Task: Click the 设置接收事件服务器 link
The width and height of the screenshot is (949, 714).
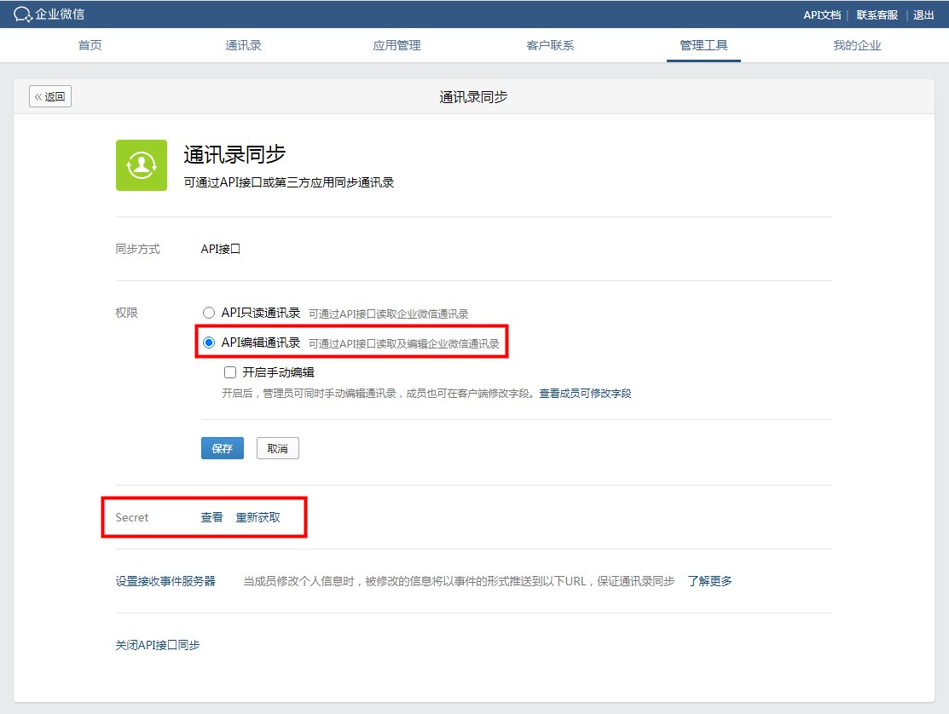Action: (165, 581)
